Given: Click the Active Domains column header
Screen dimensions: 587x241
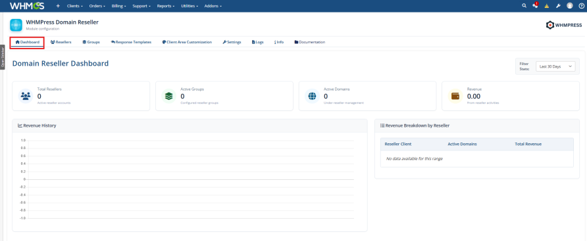Looking at the screenshot, I should click(x=463, y=144).
